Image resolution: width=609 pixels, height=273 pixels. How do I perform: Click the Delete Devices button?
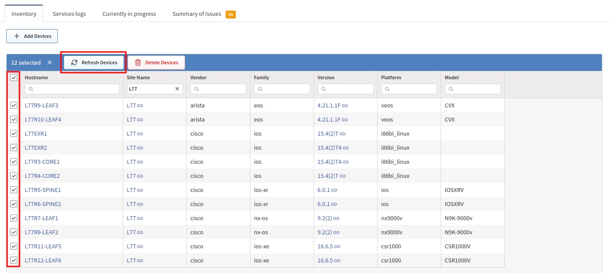(x=156, y=63)
